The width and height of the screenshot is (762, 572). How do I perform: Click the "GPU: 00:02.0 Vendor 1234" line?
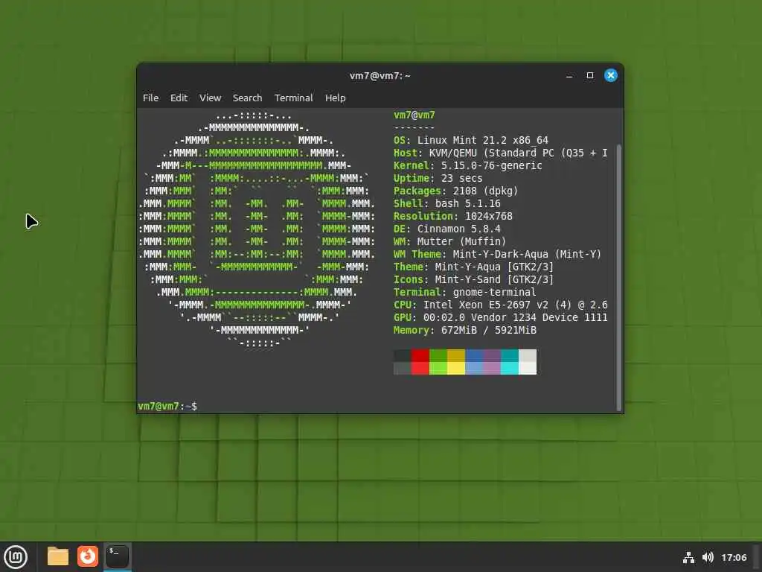pyautogui.click(x=501, y=317)
